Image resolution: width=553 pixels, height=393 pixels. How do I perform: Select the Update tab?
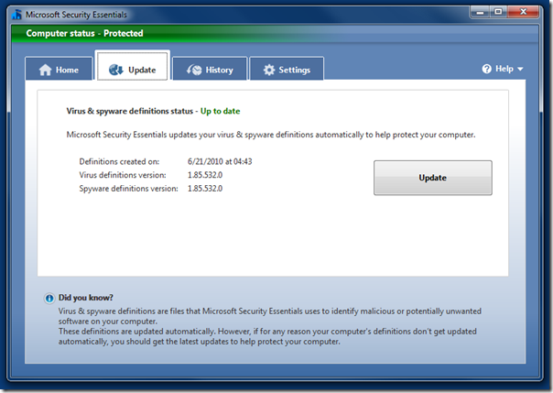tap(133, 66)
